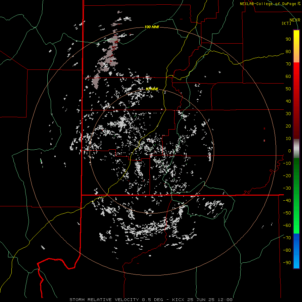Click the 30 value on velocity scale

(288, 114)
